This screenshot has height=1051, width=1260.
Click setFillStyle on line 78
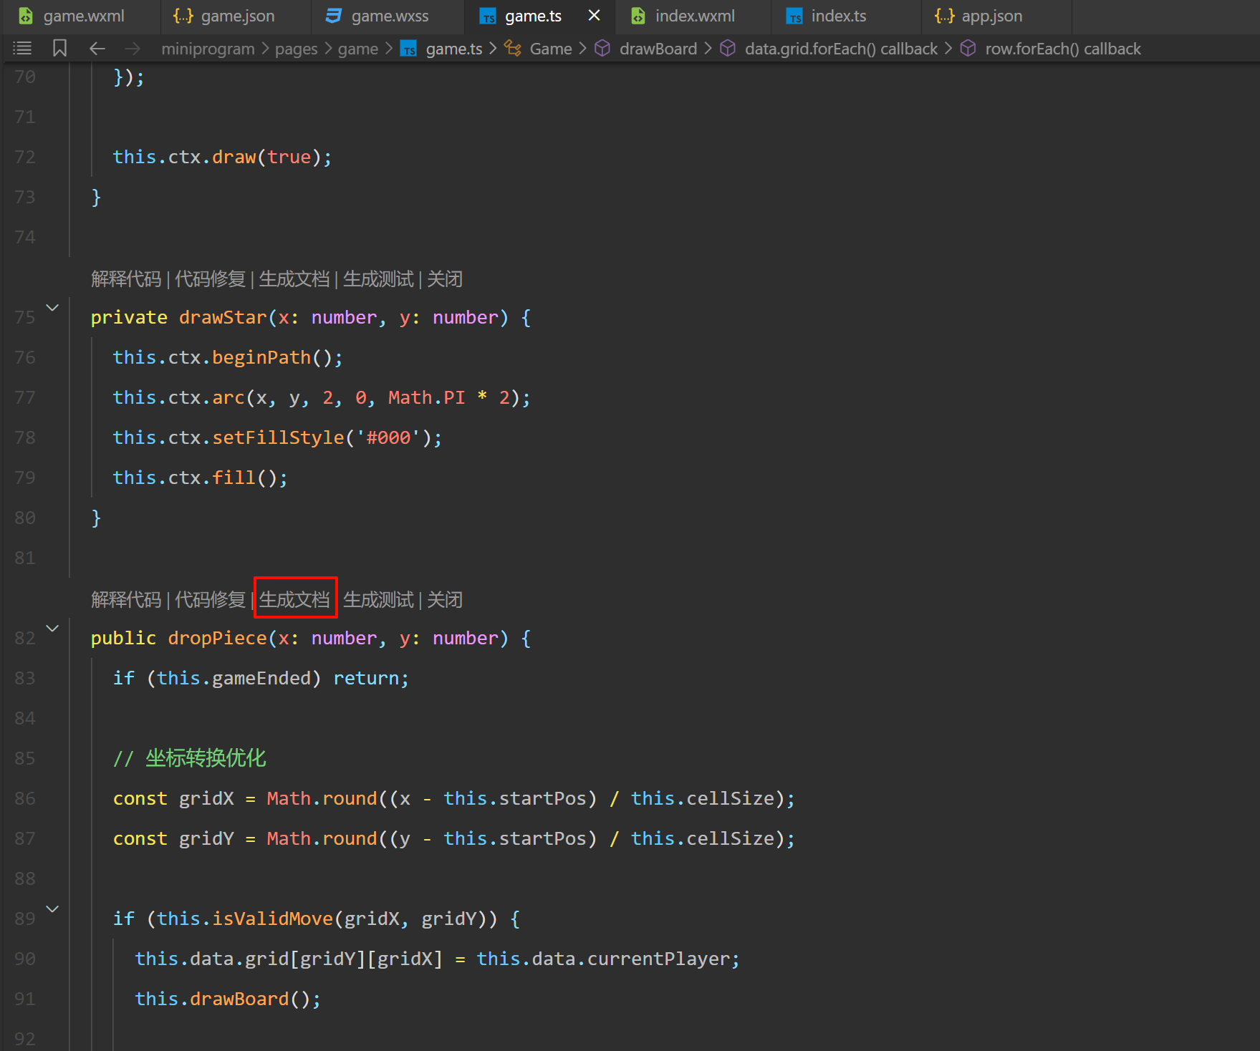pyautogui.click(x=278, y=437)
